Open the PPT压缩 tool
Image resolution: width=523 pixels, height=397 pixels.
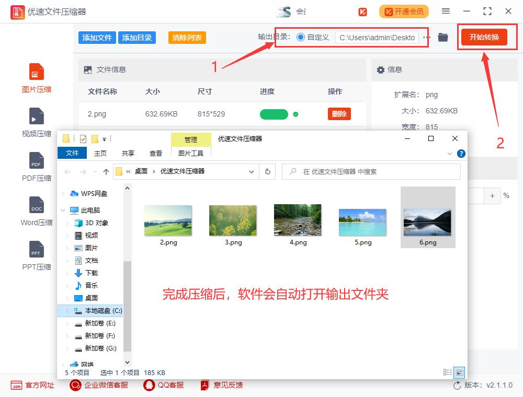[36, 255]
